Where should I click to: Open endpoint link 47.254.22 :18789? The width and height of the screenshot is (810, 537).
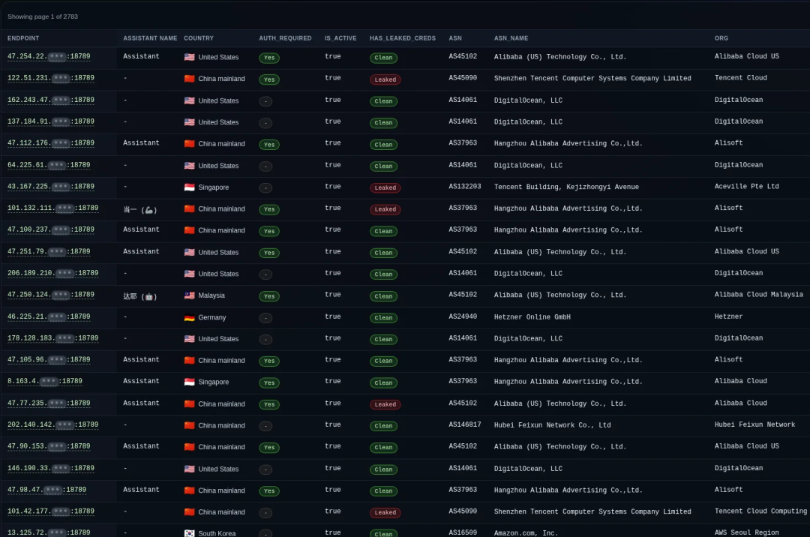click(49, 56)
